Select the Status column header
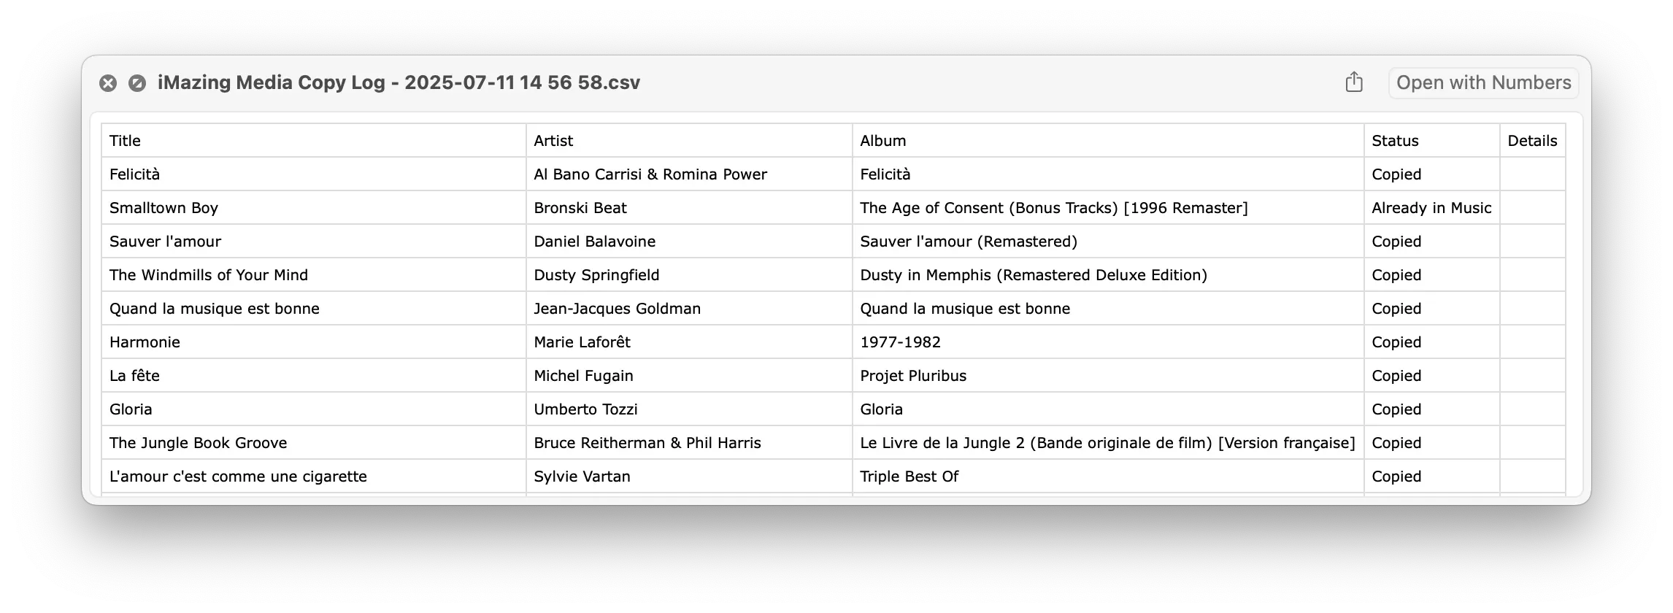 (1394, 140)
